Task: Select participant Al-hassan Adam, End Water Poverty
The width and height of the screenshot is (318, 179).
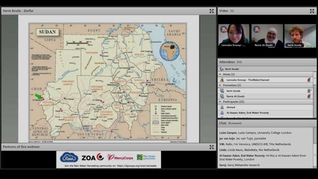Action: [x=265, y=113]
